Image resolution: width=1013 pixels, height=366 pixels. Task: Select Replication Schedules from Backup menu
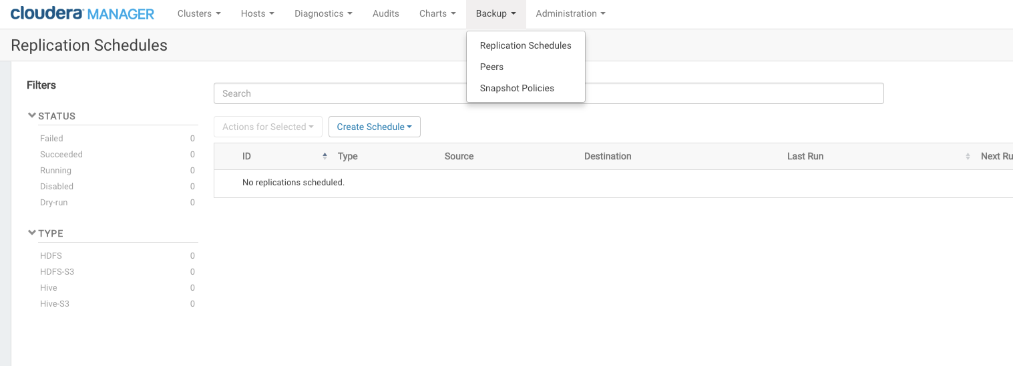pyautogui.click(x=526, y=45)
